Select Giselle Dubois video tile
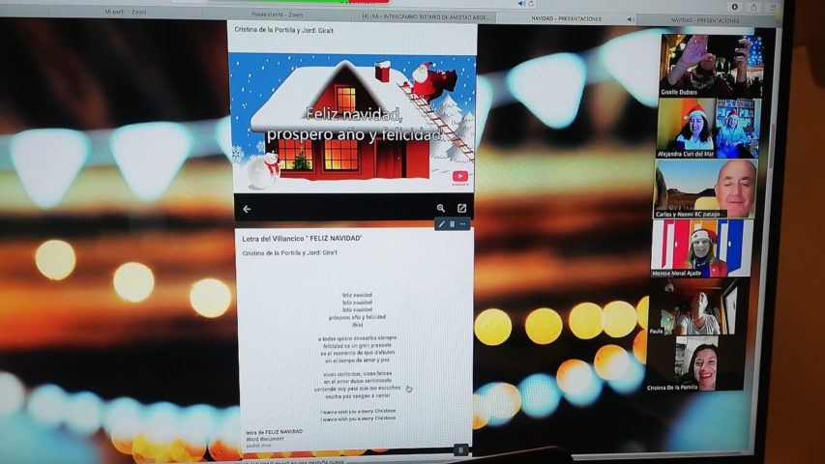The image size is (825, 464). pyautogui.click(x=711, y=66)
